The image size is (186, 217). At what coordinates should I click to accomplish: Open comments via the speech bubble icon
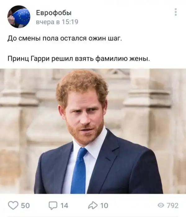(53, 205)
